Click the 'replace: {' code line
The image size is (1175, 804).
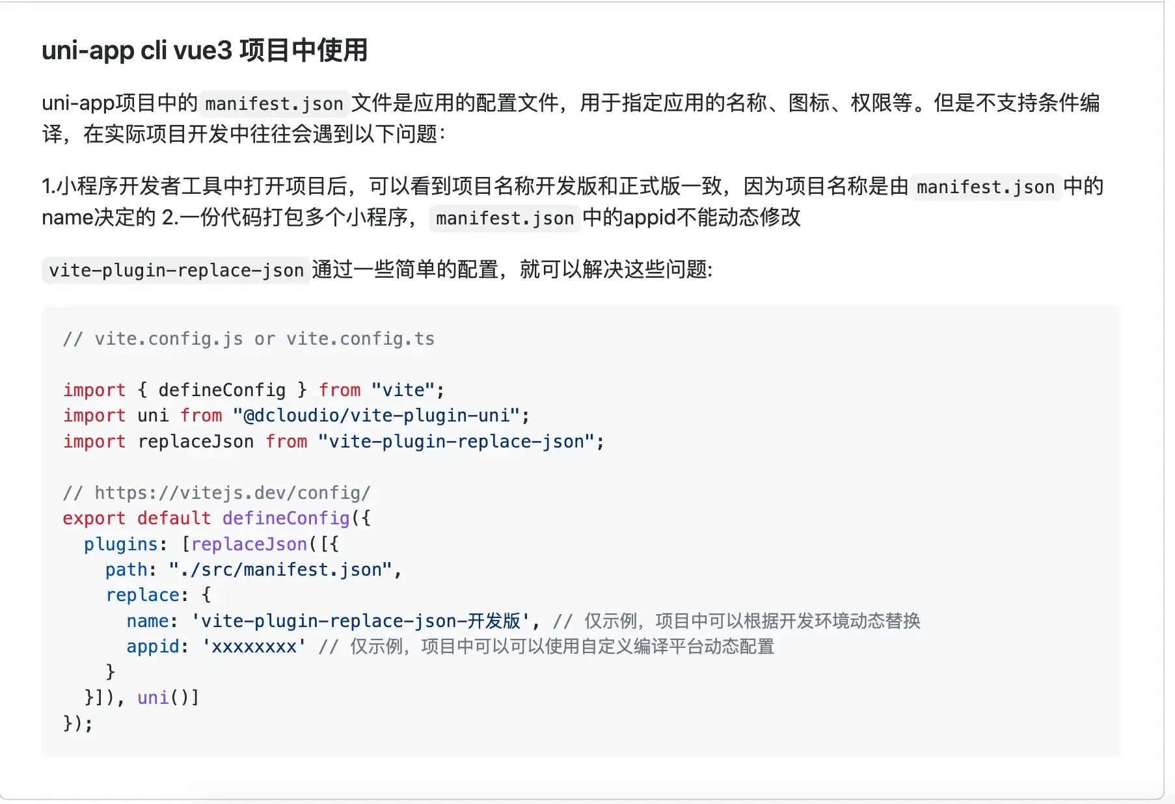(x=158, y=595)
